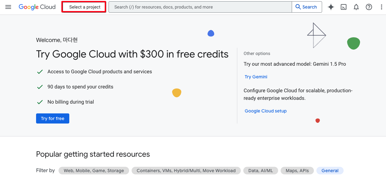The image size is (386, 181).
Task: Click '90 days to spend your credits'
Action: tap(80, 87)
